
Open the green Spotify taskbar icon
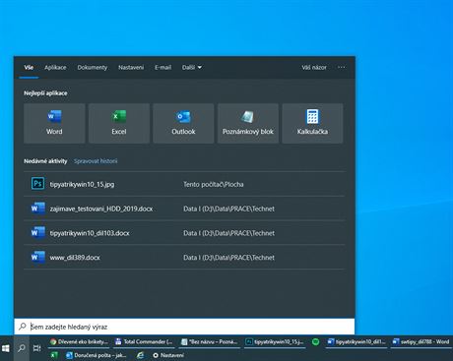tap(315, 342)
